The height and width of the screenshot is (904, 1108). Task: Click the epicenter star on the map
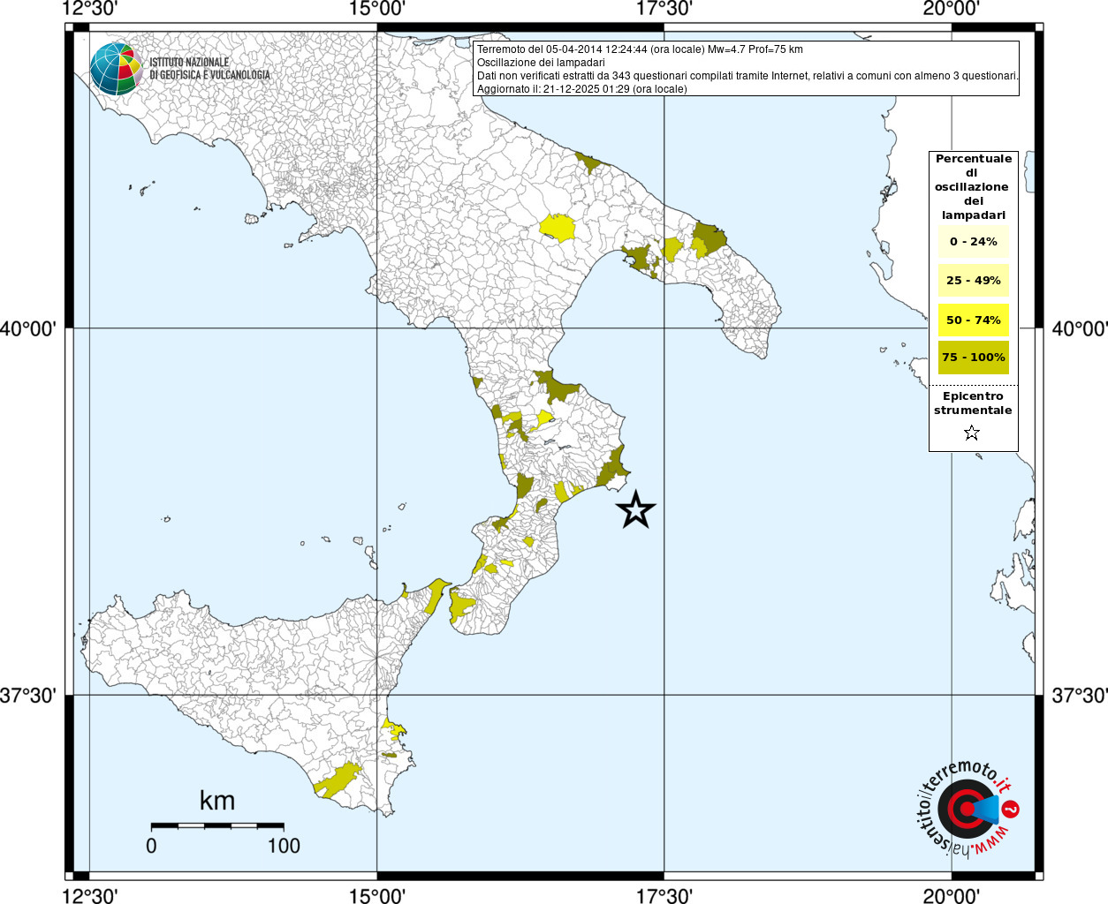tap(636, 510)
